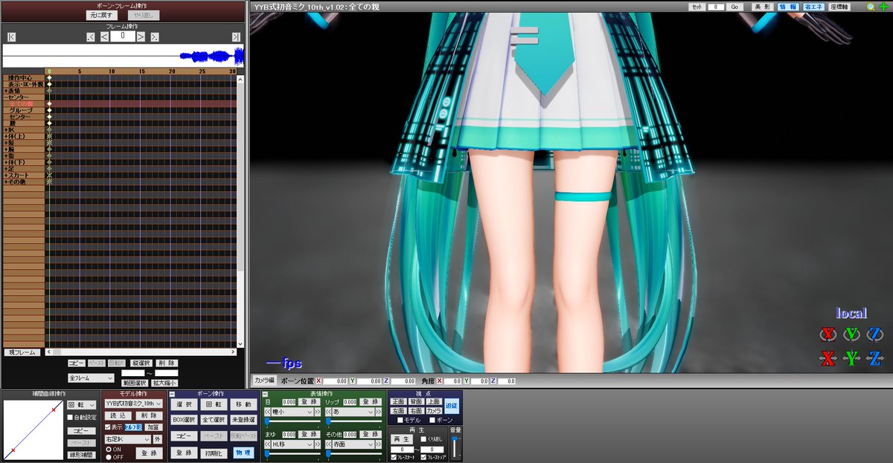This screenshot has width=893, height=463.
Task: Collapse the ボーン操作 panel with the minus icon
Action: (x=173, y=394)
